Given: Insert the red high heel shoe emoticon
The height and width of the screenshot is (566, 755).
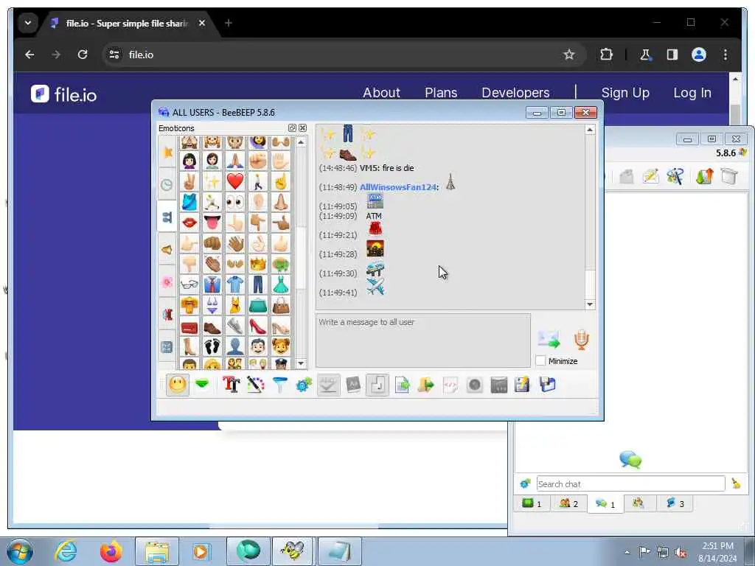Looking at the screenshot, I should [258, 326].
